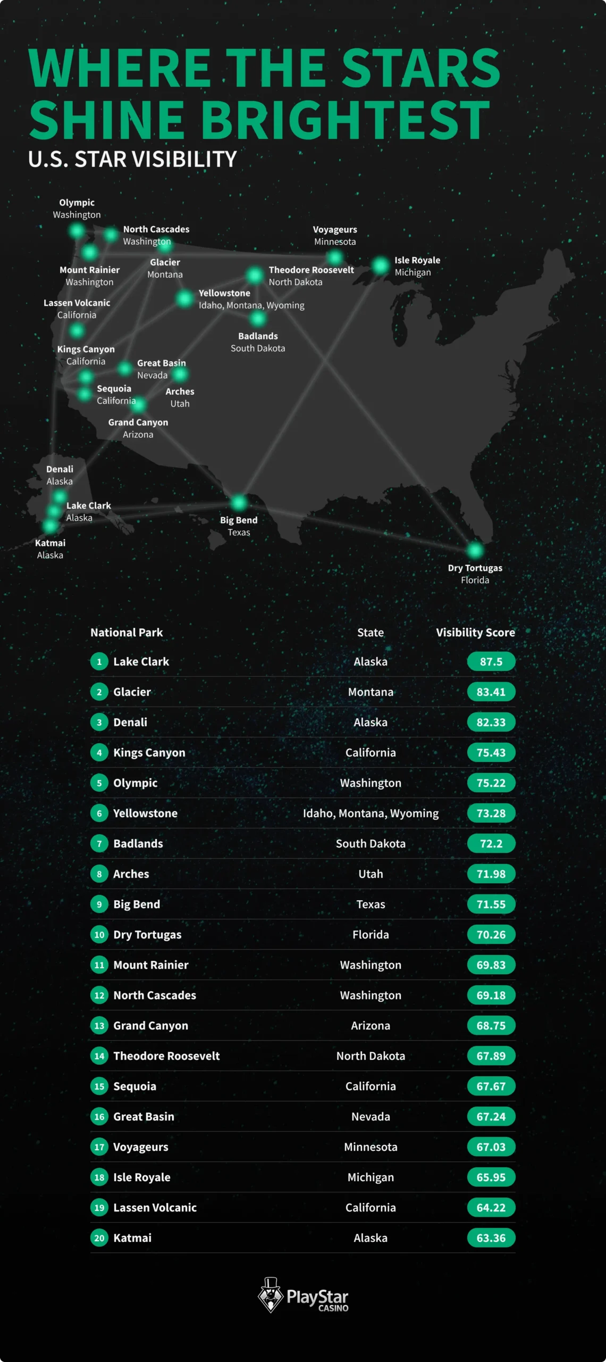
Task: Select the Olympic park marker
Action: (x=77, y=231)
